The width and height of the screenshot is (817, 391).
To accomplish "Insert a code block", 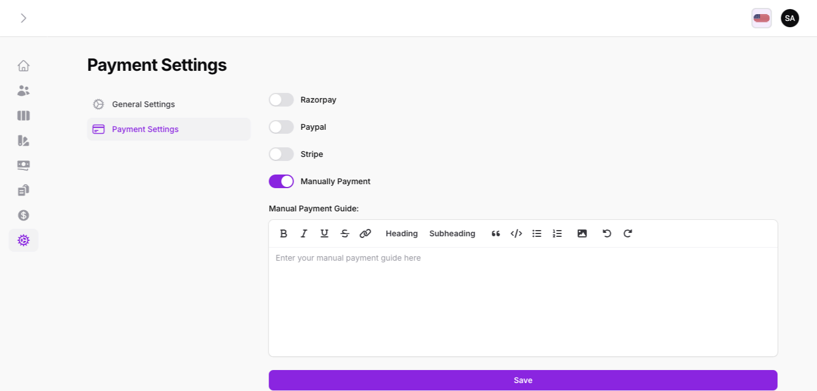I will pos(516,233).
